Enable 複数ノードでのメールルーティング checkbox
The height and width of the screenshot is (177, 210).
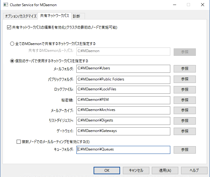coord(18,142)
